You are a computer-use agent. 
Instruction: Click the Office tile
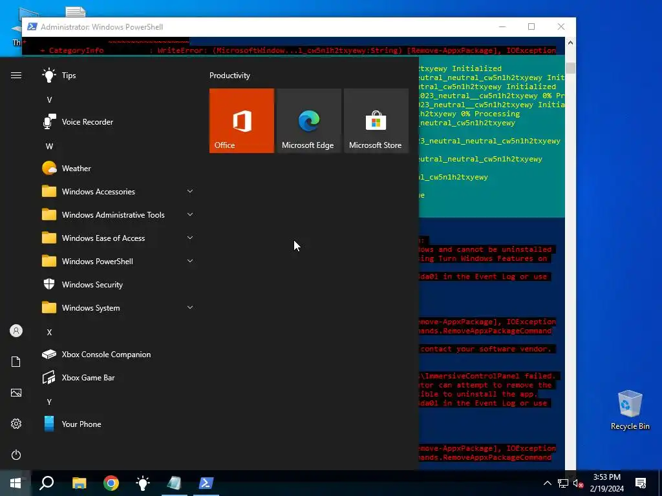point(242,121)
